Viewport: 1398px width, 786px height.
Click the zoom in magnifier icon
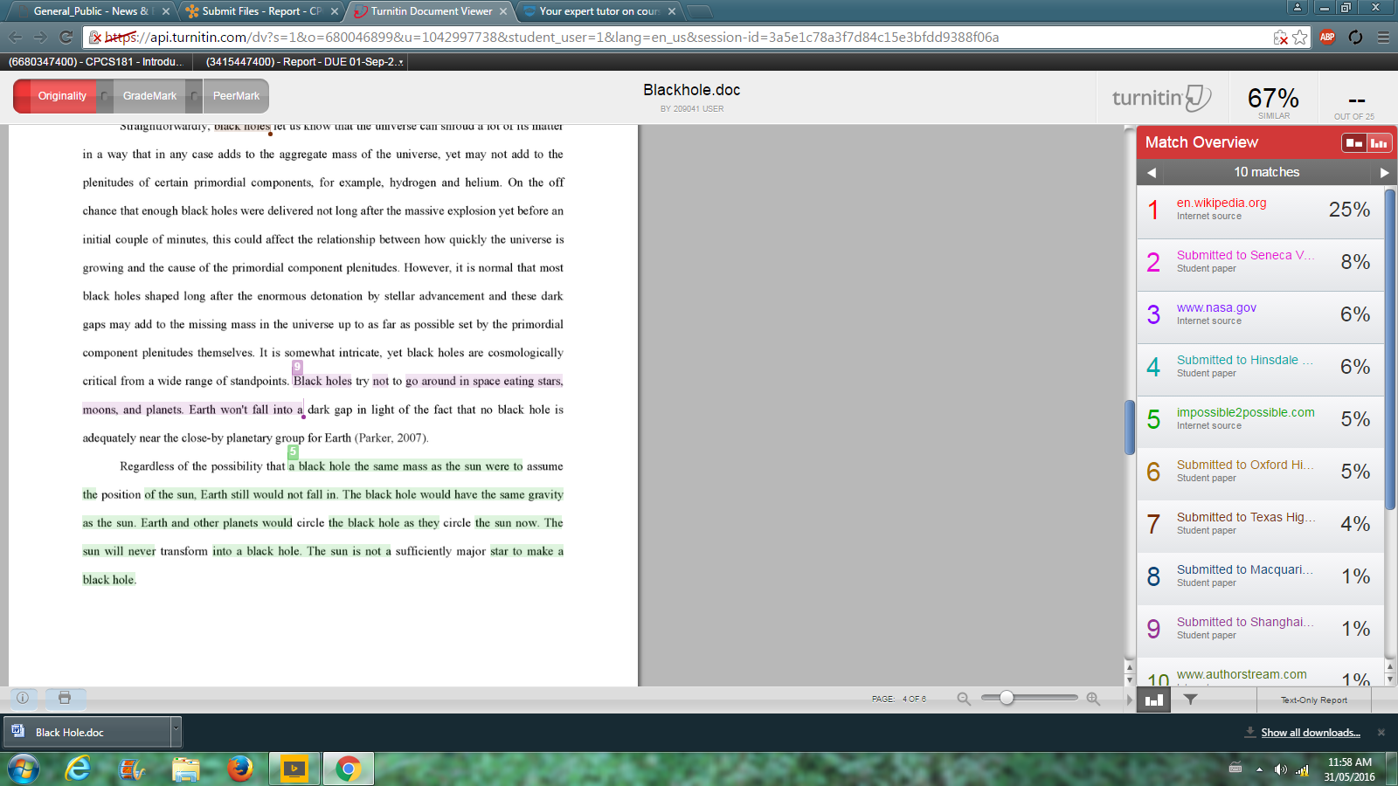[x=1093, y=699]
